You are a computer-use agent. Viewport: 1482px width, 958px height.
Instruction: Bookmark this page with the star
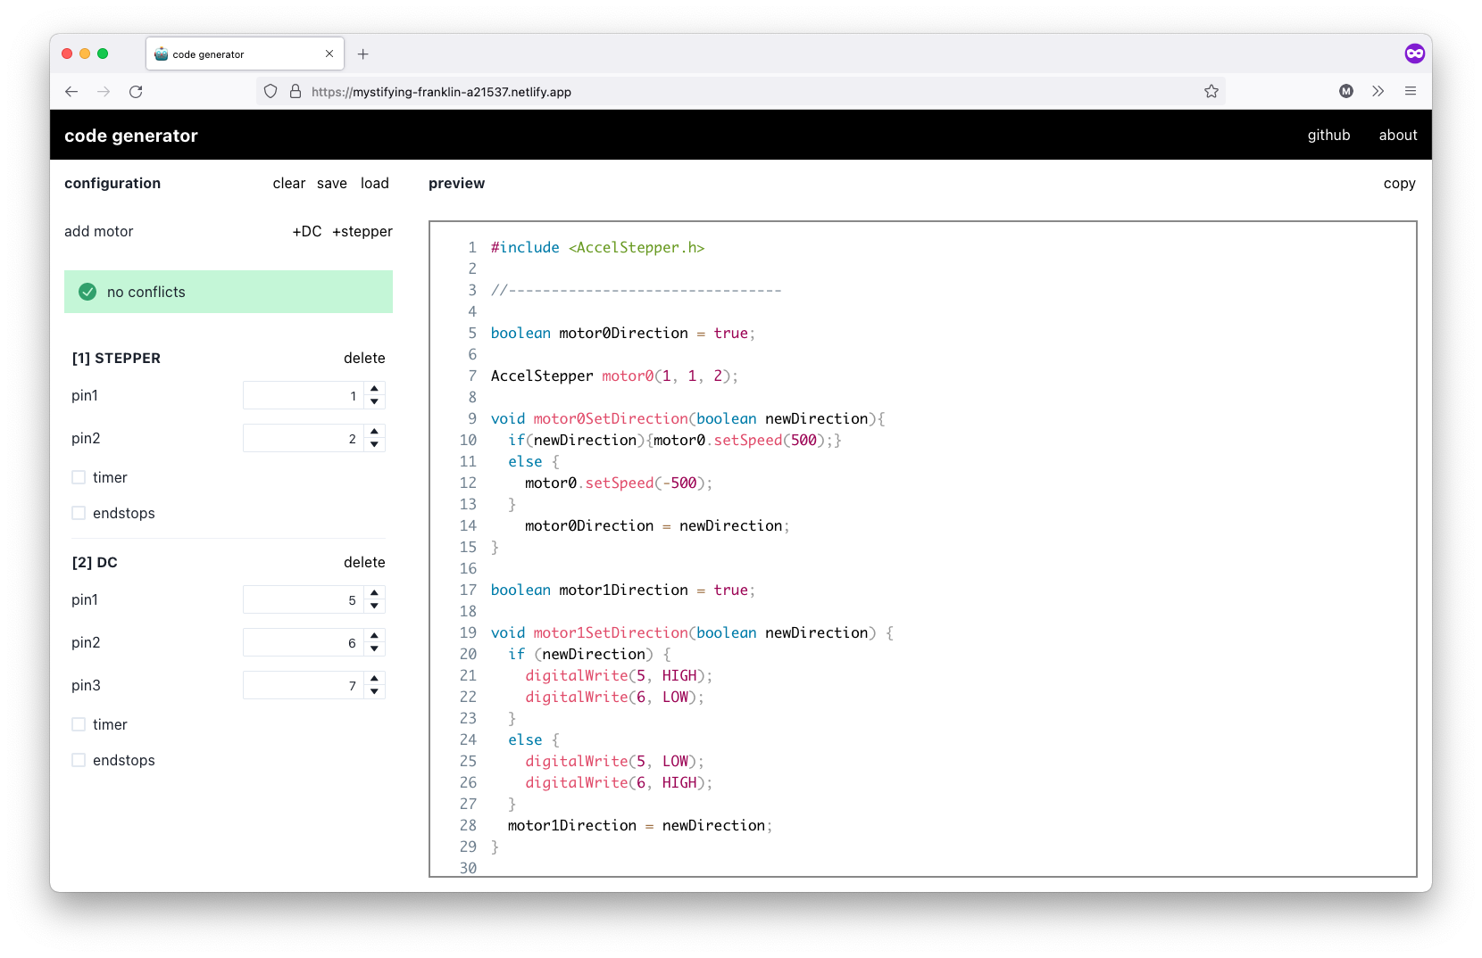coord(1211,92)
